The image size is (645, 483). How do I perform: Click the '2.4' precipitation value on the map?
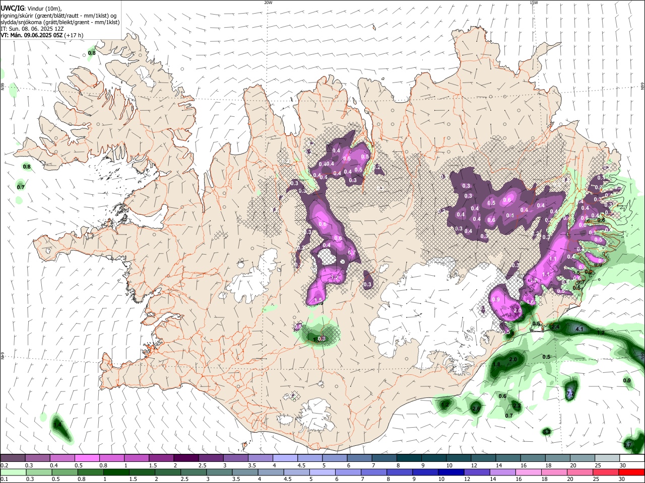tap(556, 327)
